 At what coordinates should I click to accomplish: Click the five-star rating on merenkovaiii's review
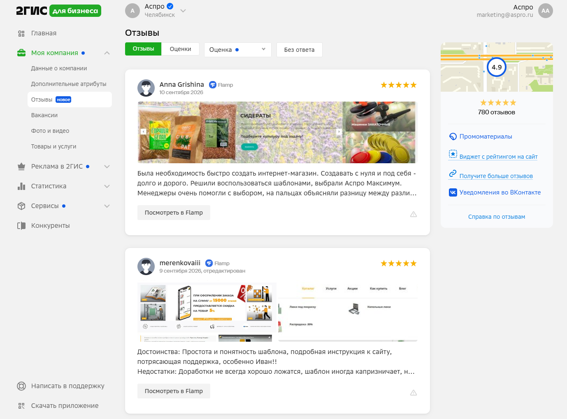(x=399, y=264)
